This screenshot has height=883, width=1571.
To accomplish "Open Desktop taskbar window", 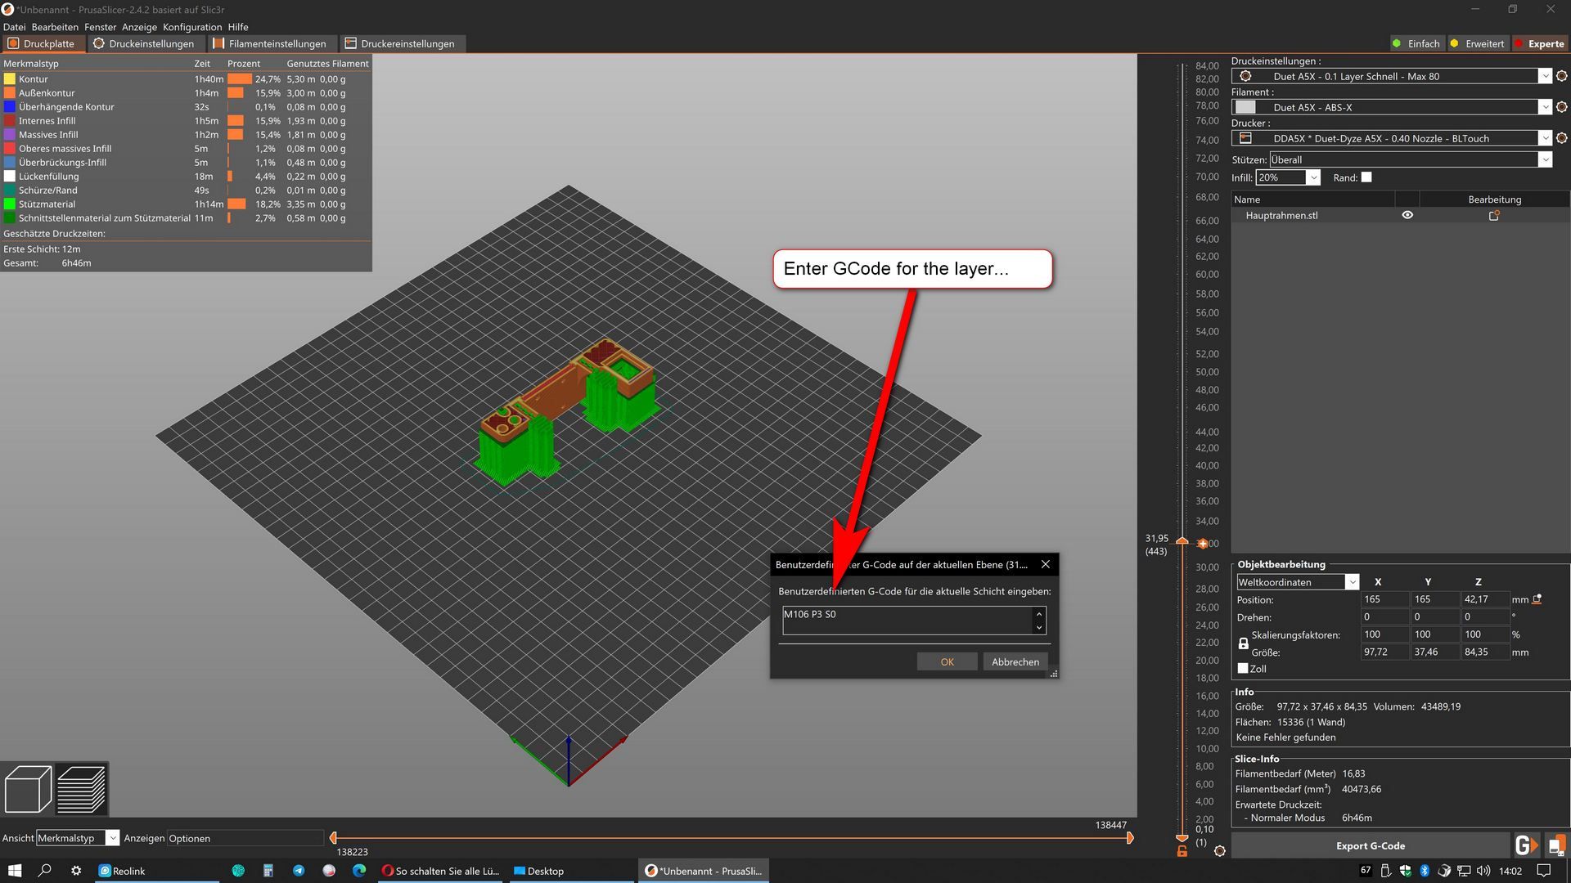I will (x=573, y=871).
